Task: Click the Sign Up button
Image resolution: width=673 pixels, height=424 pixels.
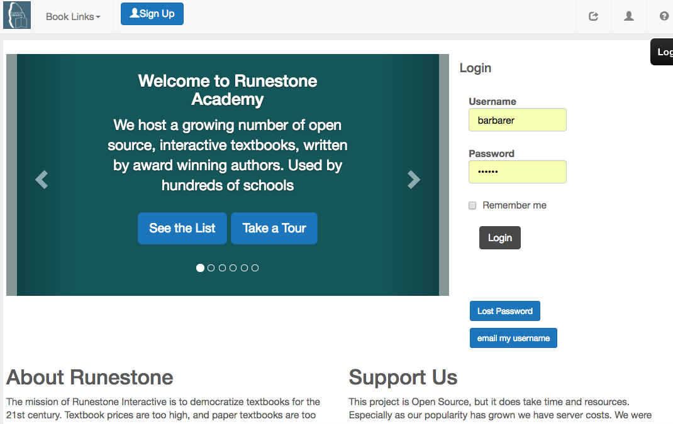Action: 152,14
